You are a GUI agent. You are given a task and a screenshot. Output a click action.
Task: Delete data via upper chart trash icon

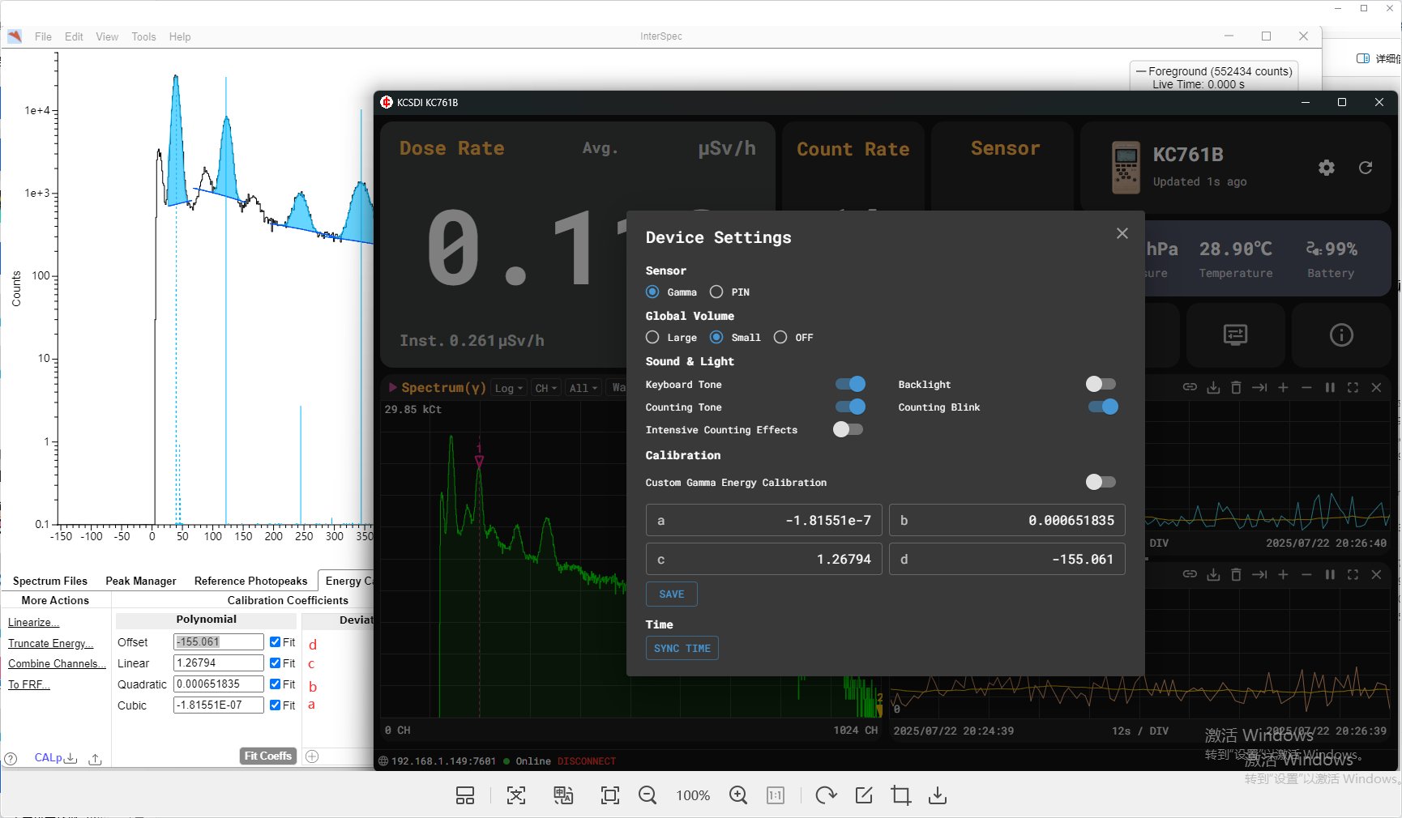tap(1236, 387)
